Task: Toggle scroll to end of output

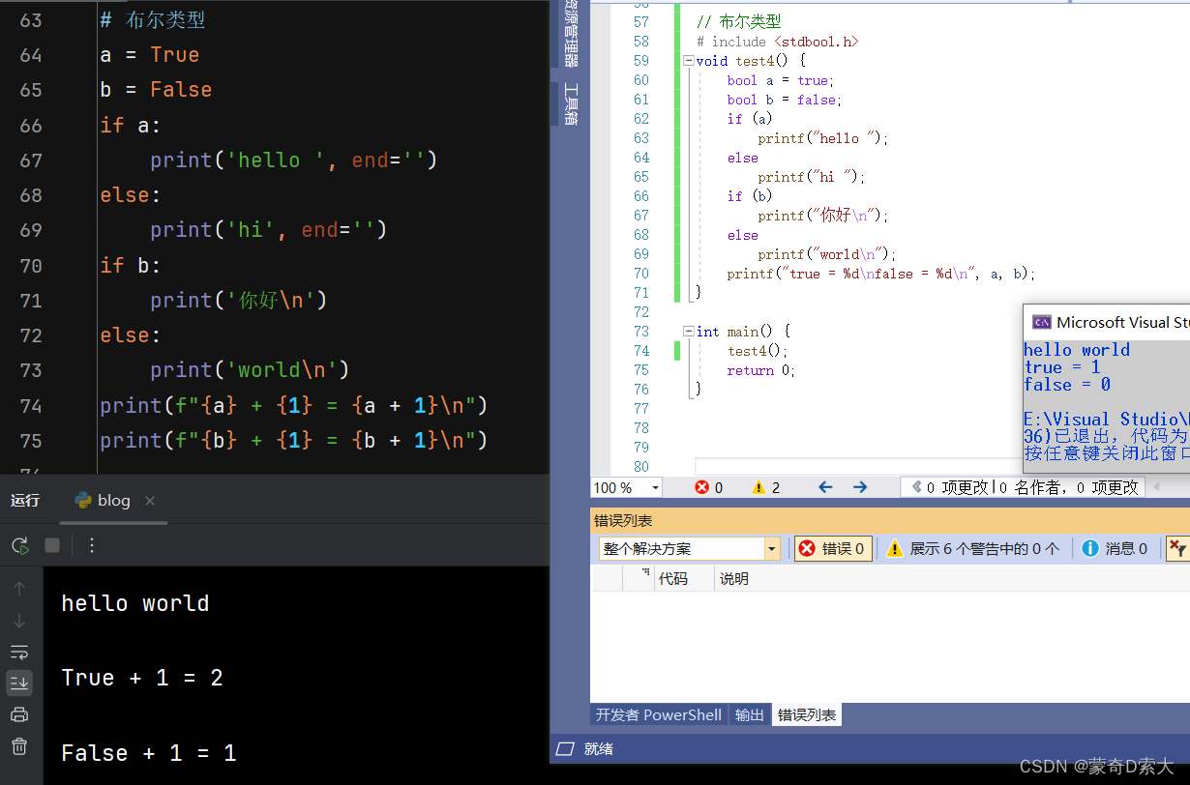Action: click(19, 683)
